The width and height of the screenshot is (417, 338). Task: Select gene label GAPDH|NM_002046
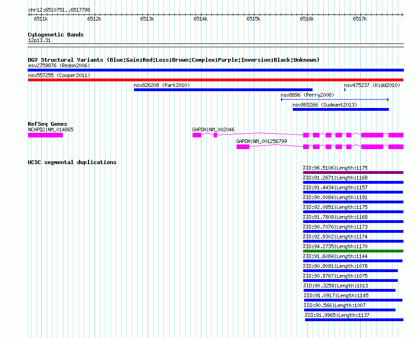(213, 130)
